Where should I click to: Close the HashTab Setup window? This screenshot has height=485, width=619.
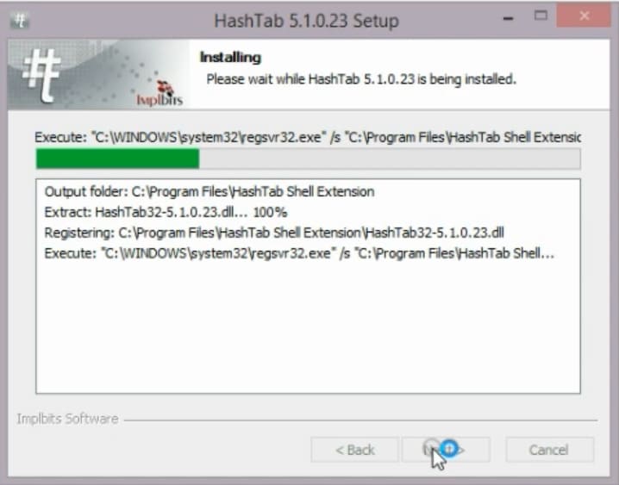(x=584, y=16)
